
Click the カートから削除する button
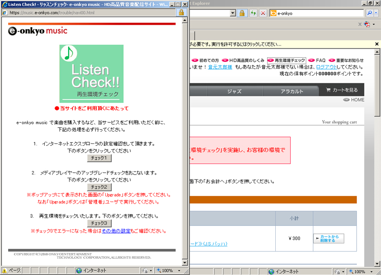pyautogui.click(x=329, y=238)
